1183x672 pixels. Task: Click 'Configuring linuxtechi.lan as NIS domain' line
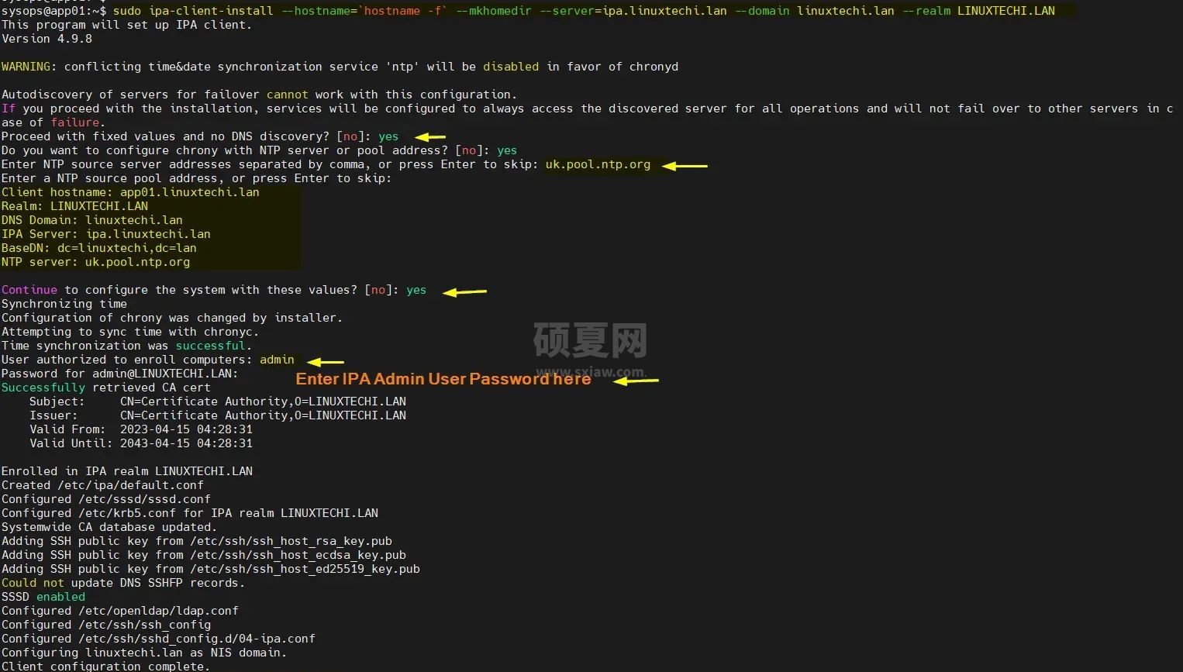tap(144, 653)
